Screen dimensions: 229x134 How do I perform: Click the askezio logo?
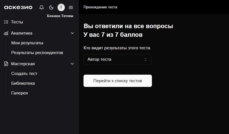pyautogui.click(x=18, y=8)
